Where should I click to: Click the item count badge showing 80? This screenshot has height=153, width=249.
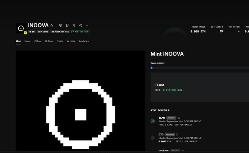point(32,32)
